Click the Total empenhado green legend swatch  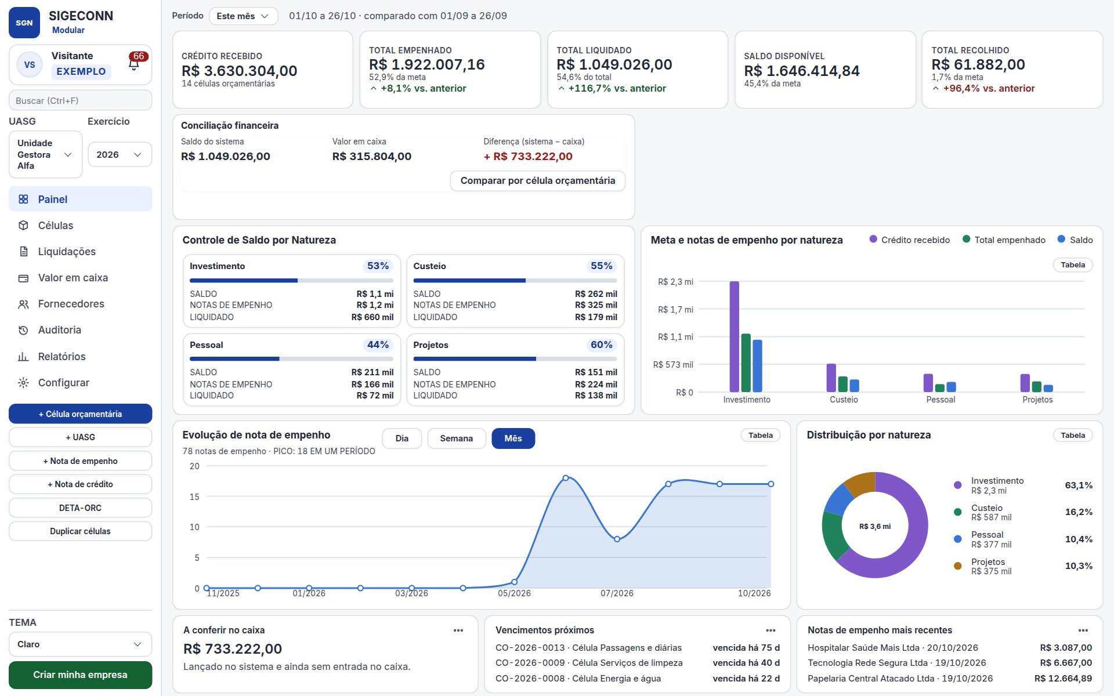point(966,240)
